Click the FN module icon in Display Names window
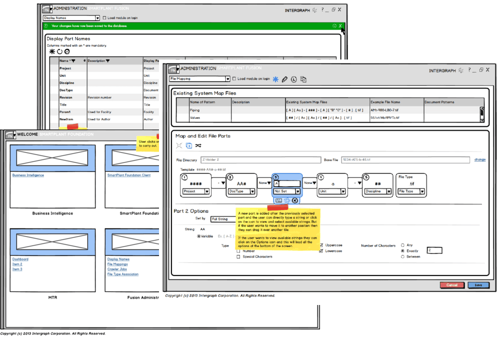This screenshot has height=339, width=500. [46, 9]
